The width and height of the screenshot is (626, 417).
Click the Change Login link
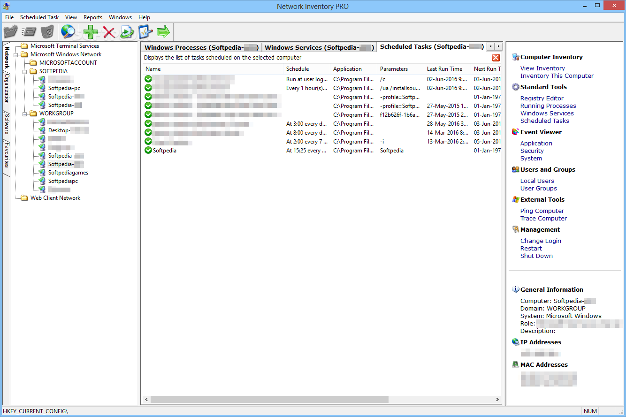[541, 241]
